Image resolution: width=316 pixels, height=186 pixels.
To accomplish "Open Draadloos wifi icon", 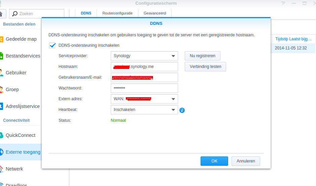I will [1, 184].
